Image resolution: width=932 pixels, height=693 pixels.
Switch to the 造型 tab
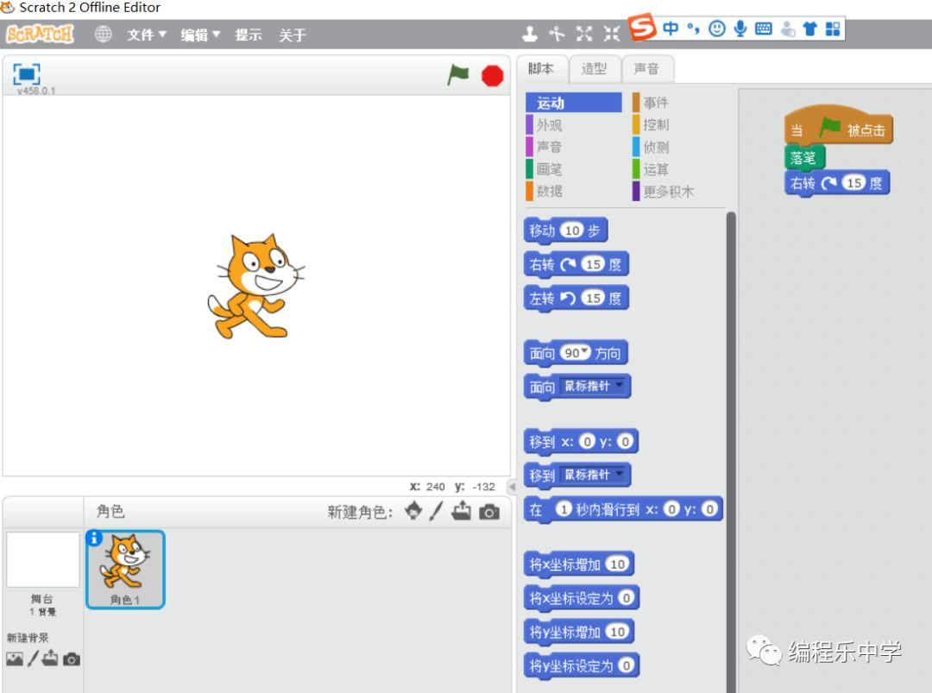[x=595, y=69]
